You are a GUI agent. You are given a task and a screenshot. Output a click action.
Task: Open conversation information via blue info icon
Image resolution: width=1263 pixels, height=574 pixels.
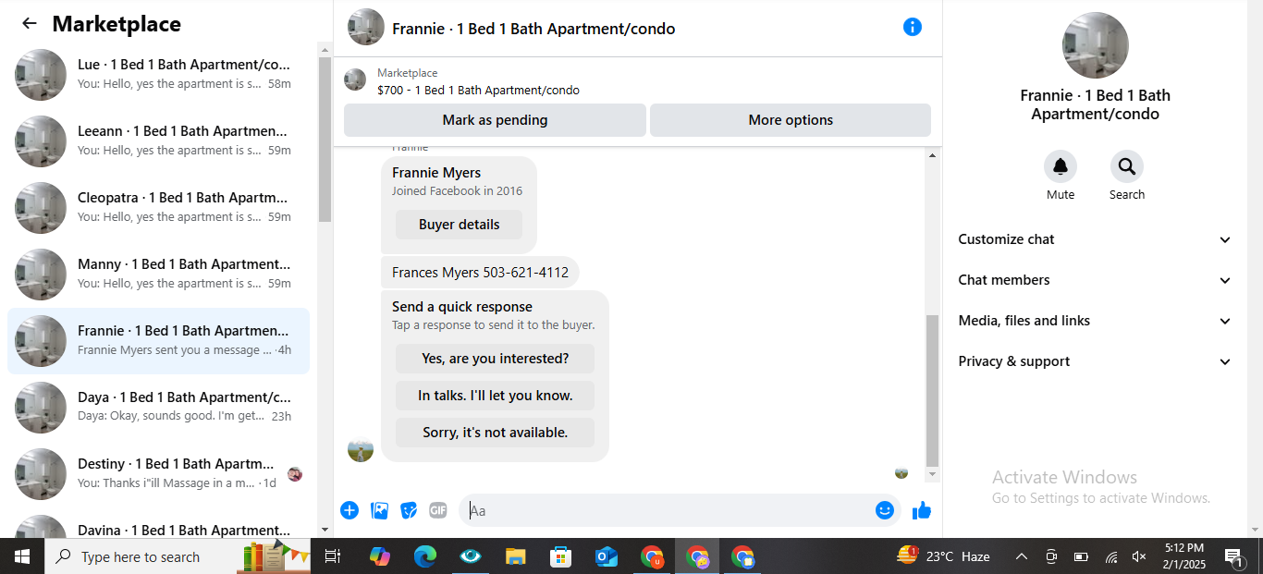(913, 27)
